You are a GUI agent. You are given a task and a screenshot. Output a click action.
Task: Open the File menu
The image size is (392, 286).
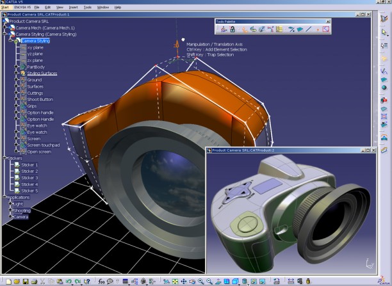tap(37, 7)
